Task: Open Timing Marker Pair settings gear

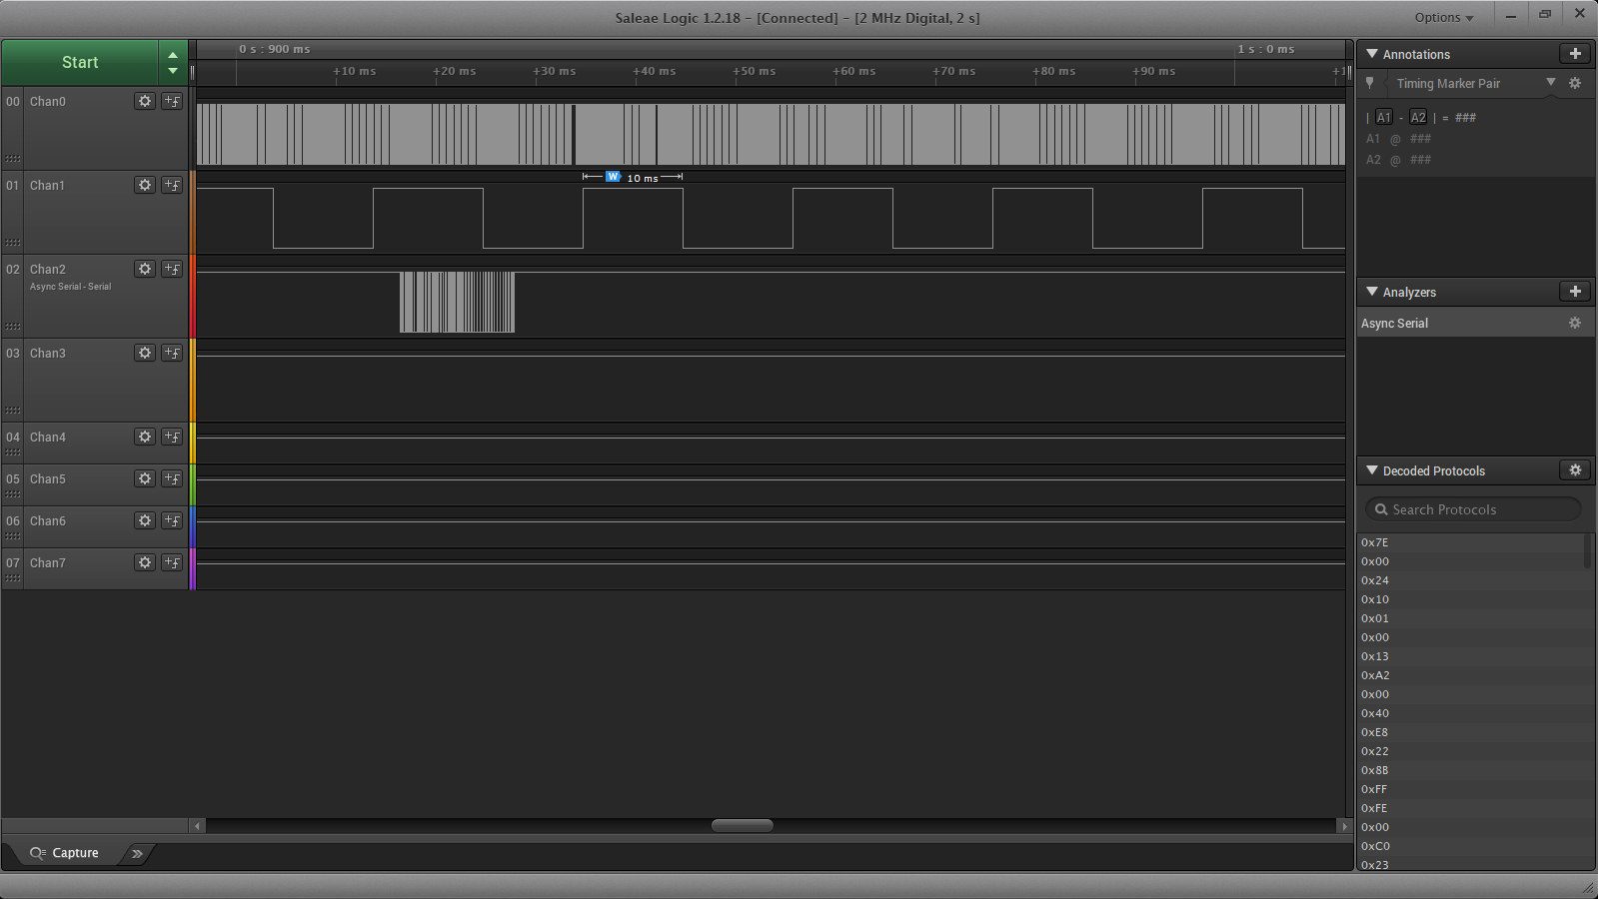Action: click(x=1575, y=83)
